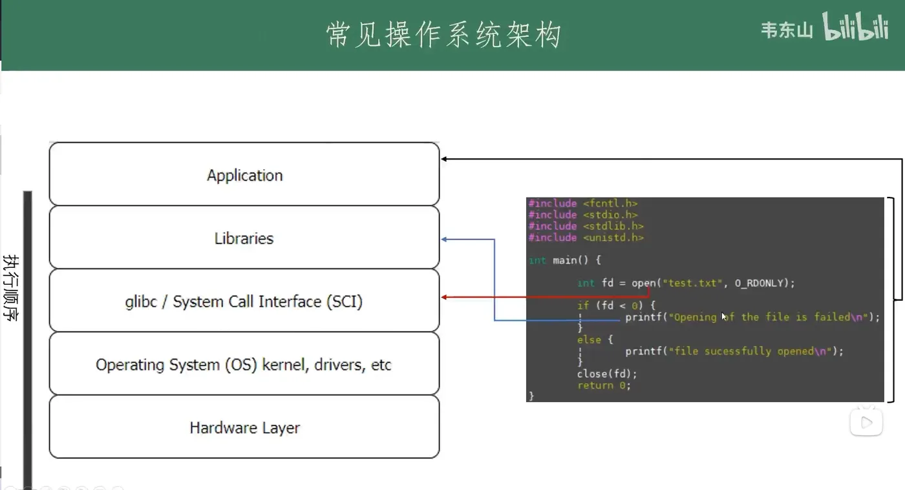Click the slide title 常见操作系统架构
Screen dimensions: 905x490
443,35
